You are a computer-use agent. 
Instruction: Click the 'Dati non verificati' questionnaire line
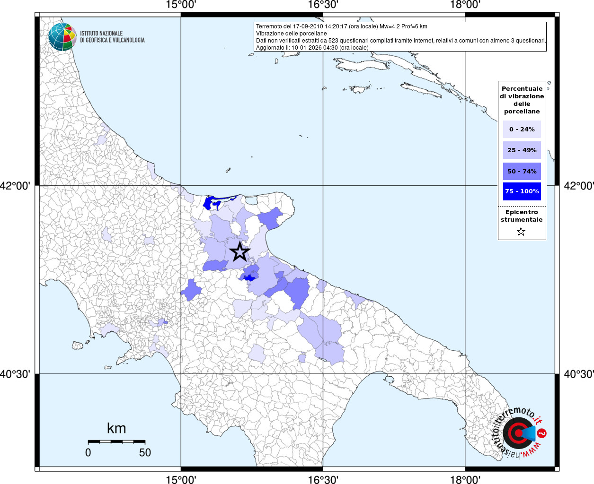401,41
